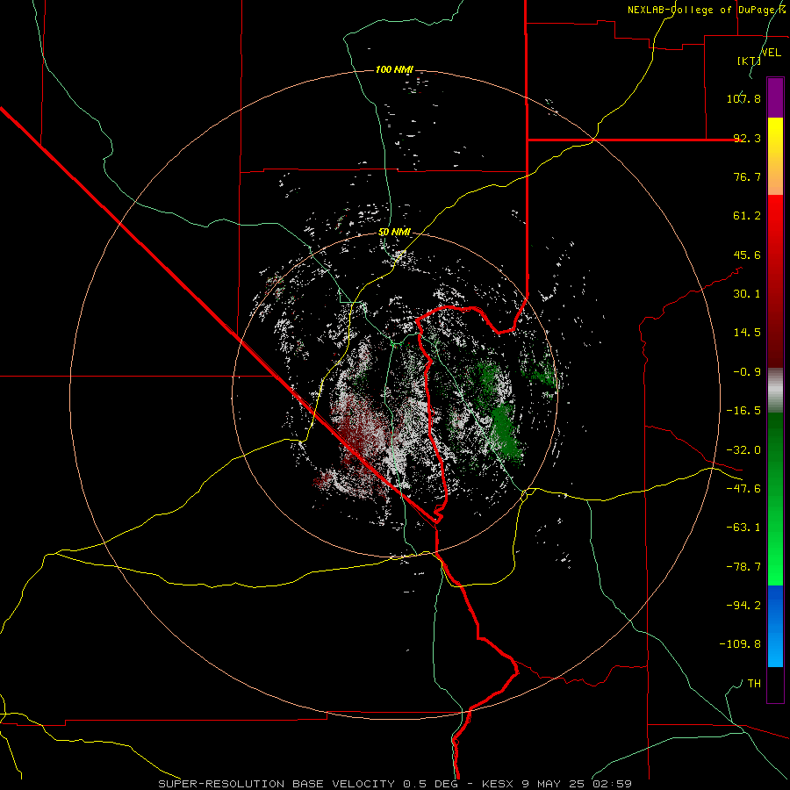Click the 30.1 velocity scale value
This screenshot has width=790, height=790.
[747, 294]
